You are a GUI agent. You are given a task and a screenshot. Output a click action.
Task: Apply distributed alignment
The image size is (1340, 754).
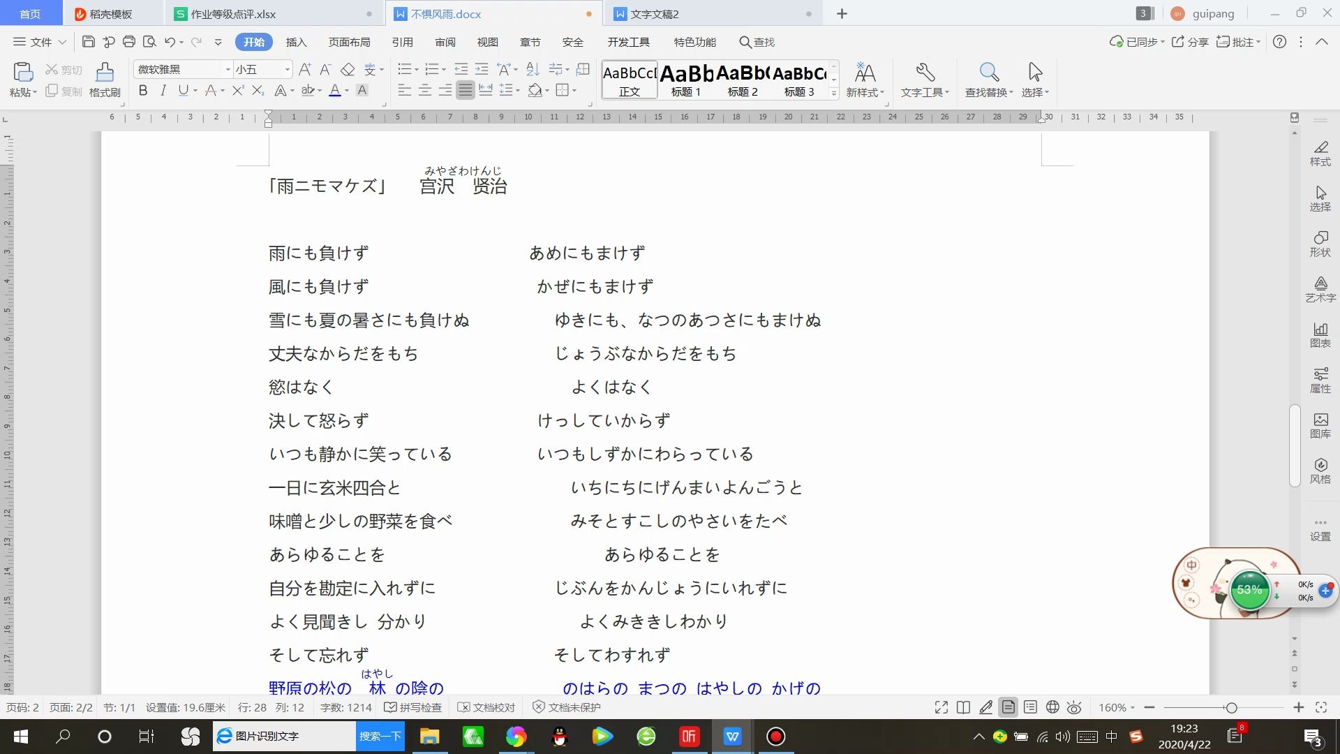coord(486,90)
